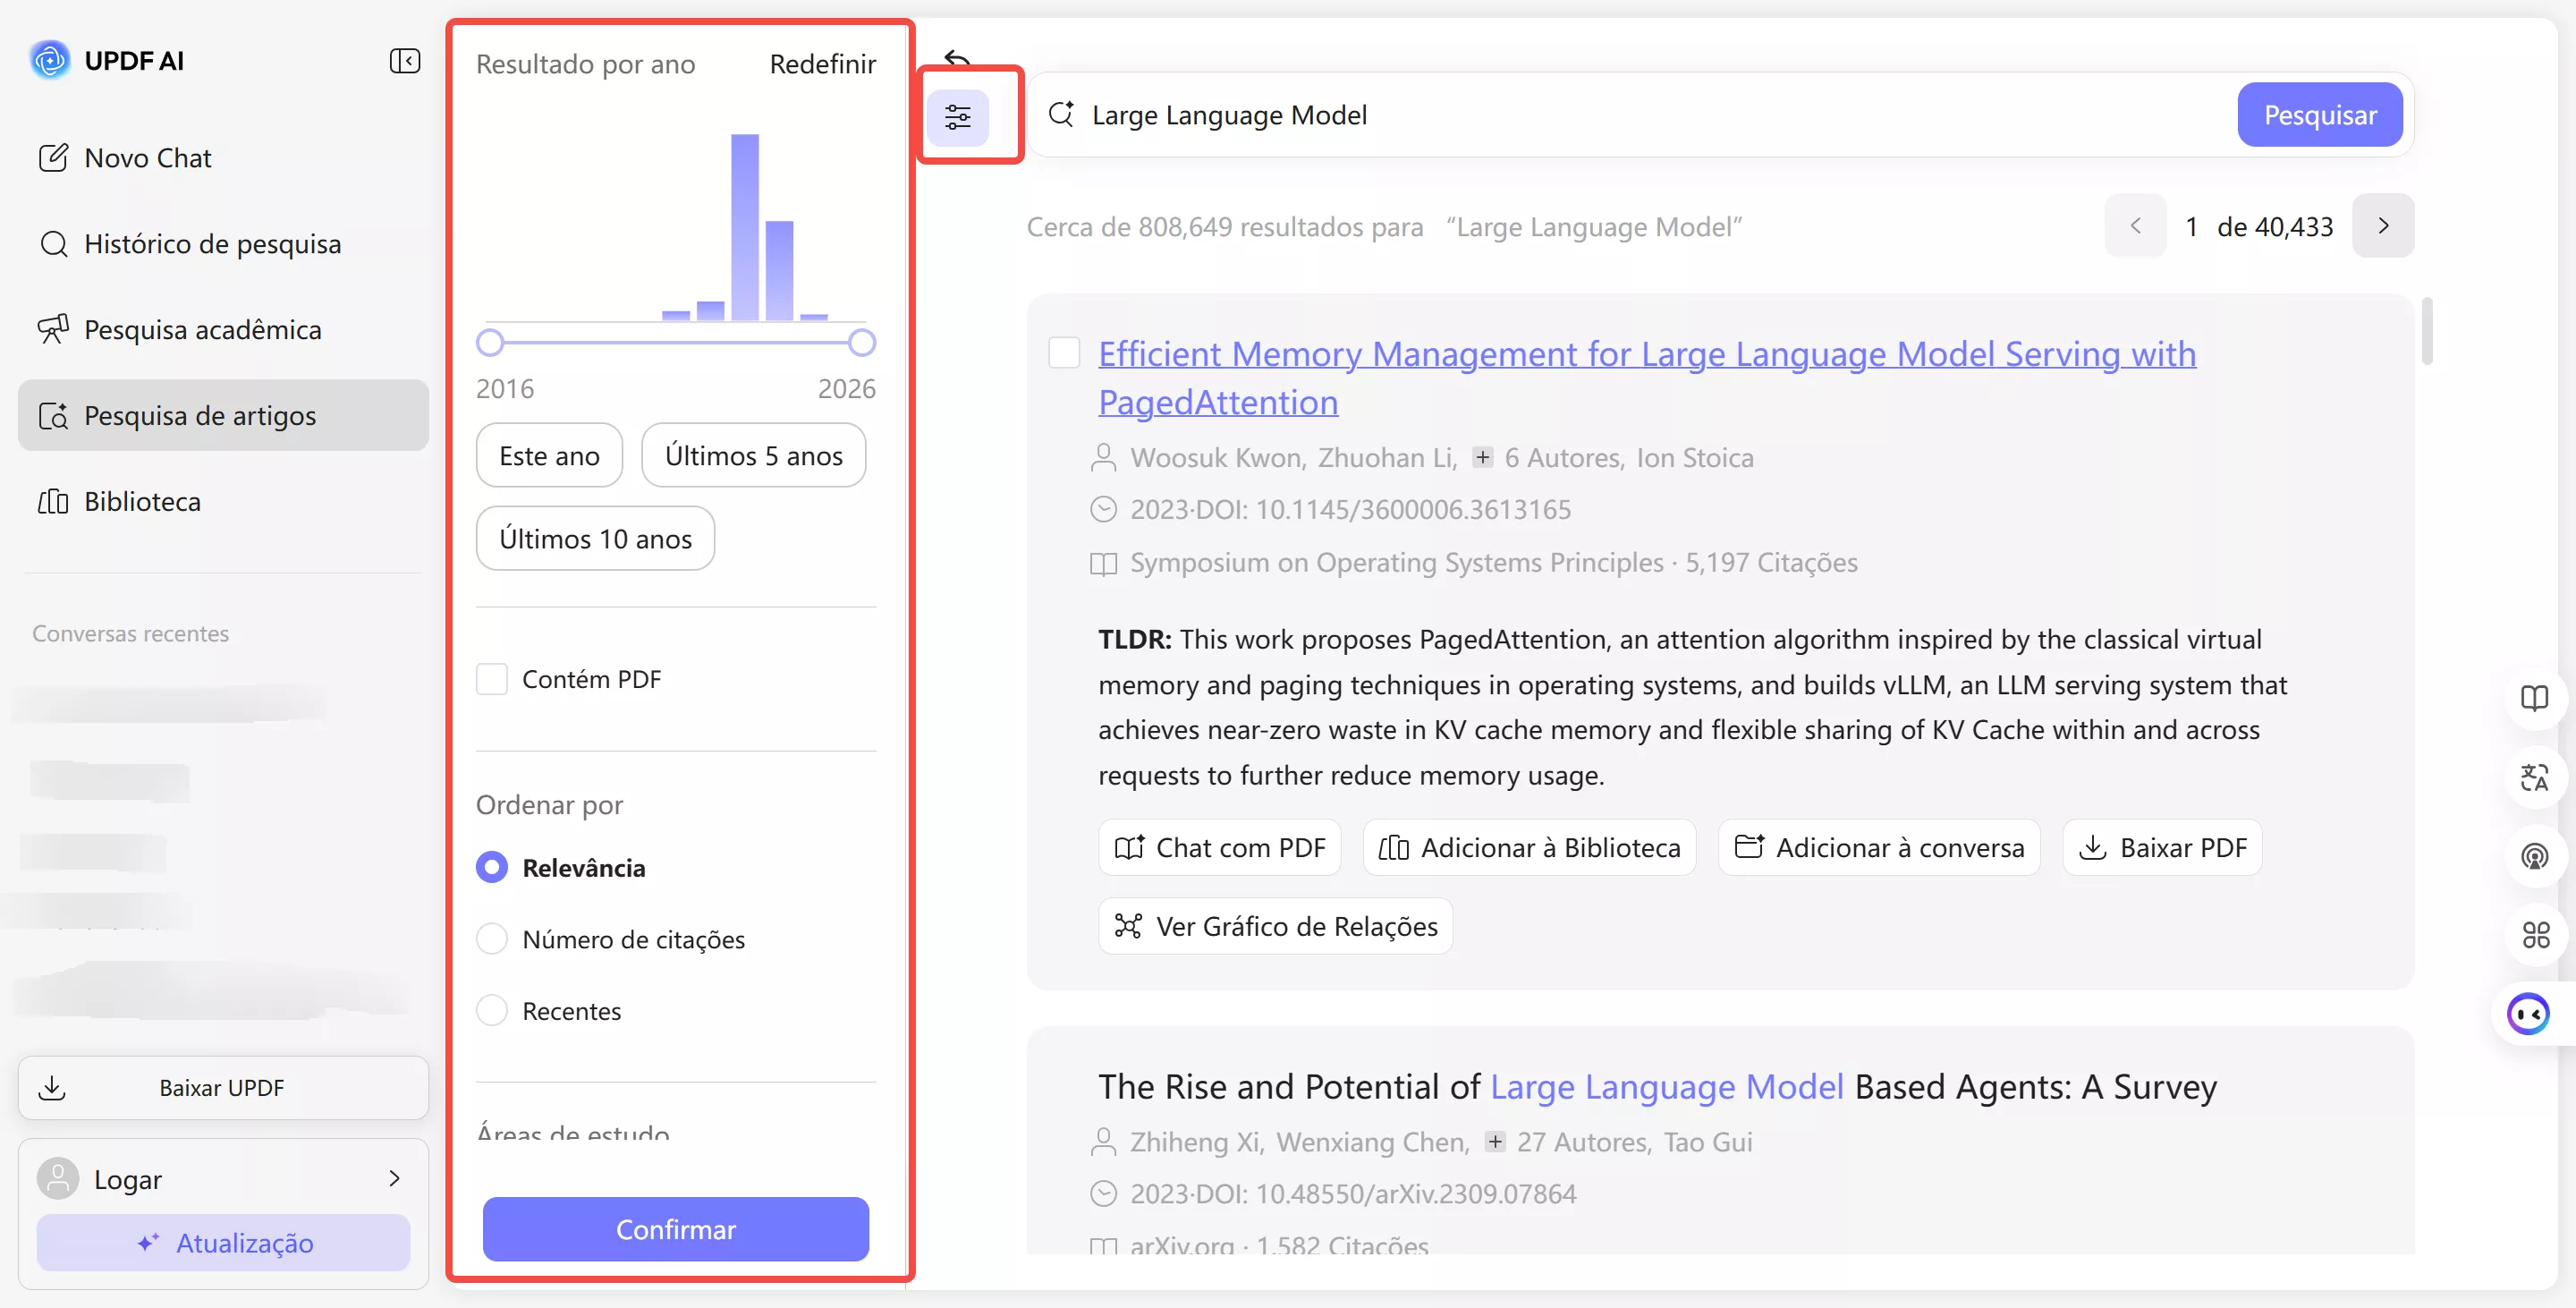Open the apps grid icon on right

(x=2534, y=935)
